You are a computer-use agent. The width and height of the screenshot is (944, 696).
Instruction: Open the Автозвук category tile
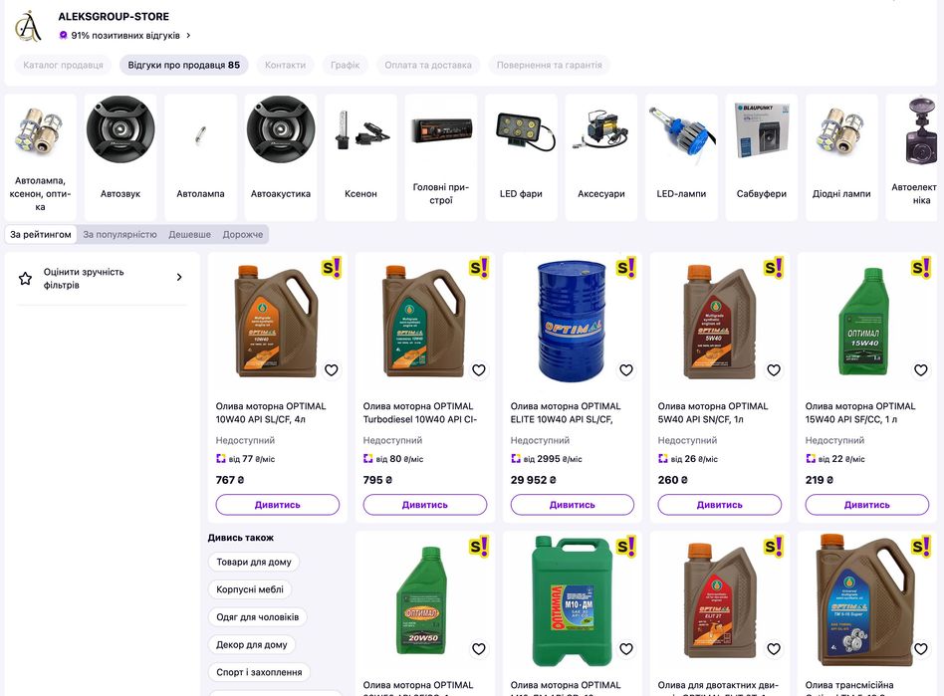[x=120, y=156]
